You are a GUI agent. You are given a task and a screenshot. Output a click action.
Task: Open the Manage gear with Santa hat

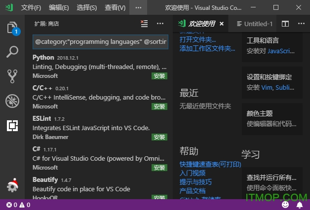tap(12, 185)
